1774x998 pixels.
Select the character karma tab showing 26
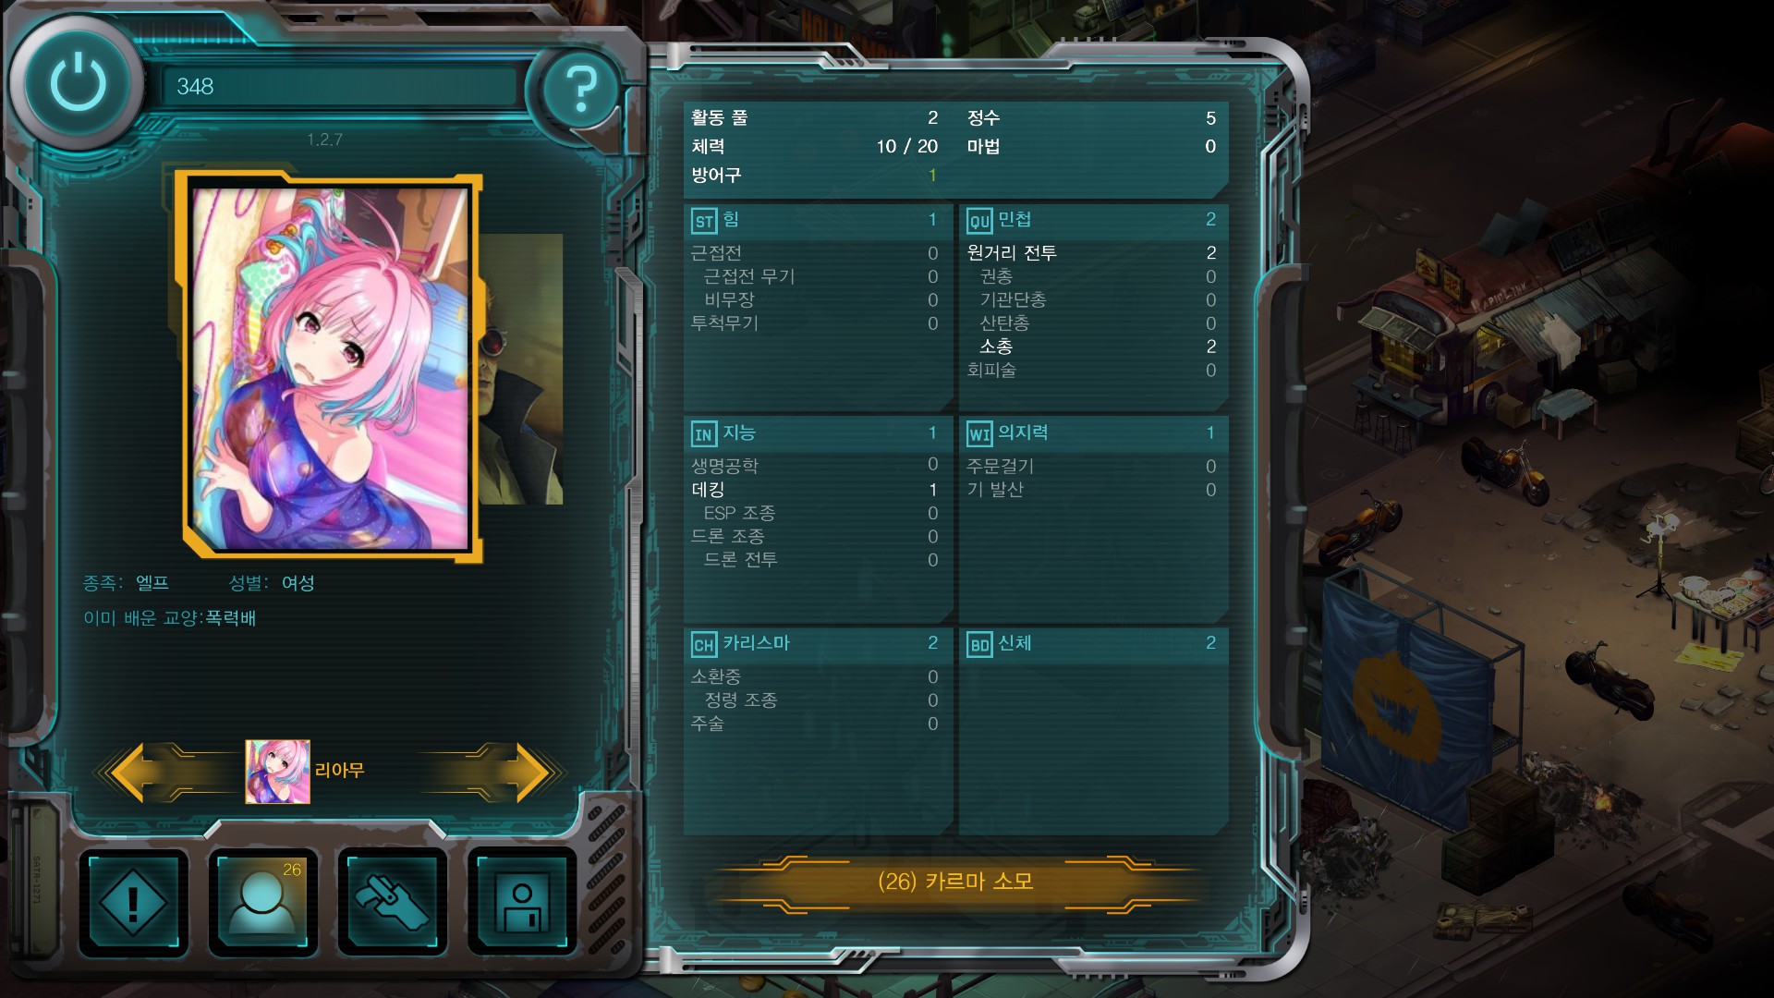click(x=263, y=902)
